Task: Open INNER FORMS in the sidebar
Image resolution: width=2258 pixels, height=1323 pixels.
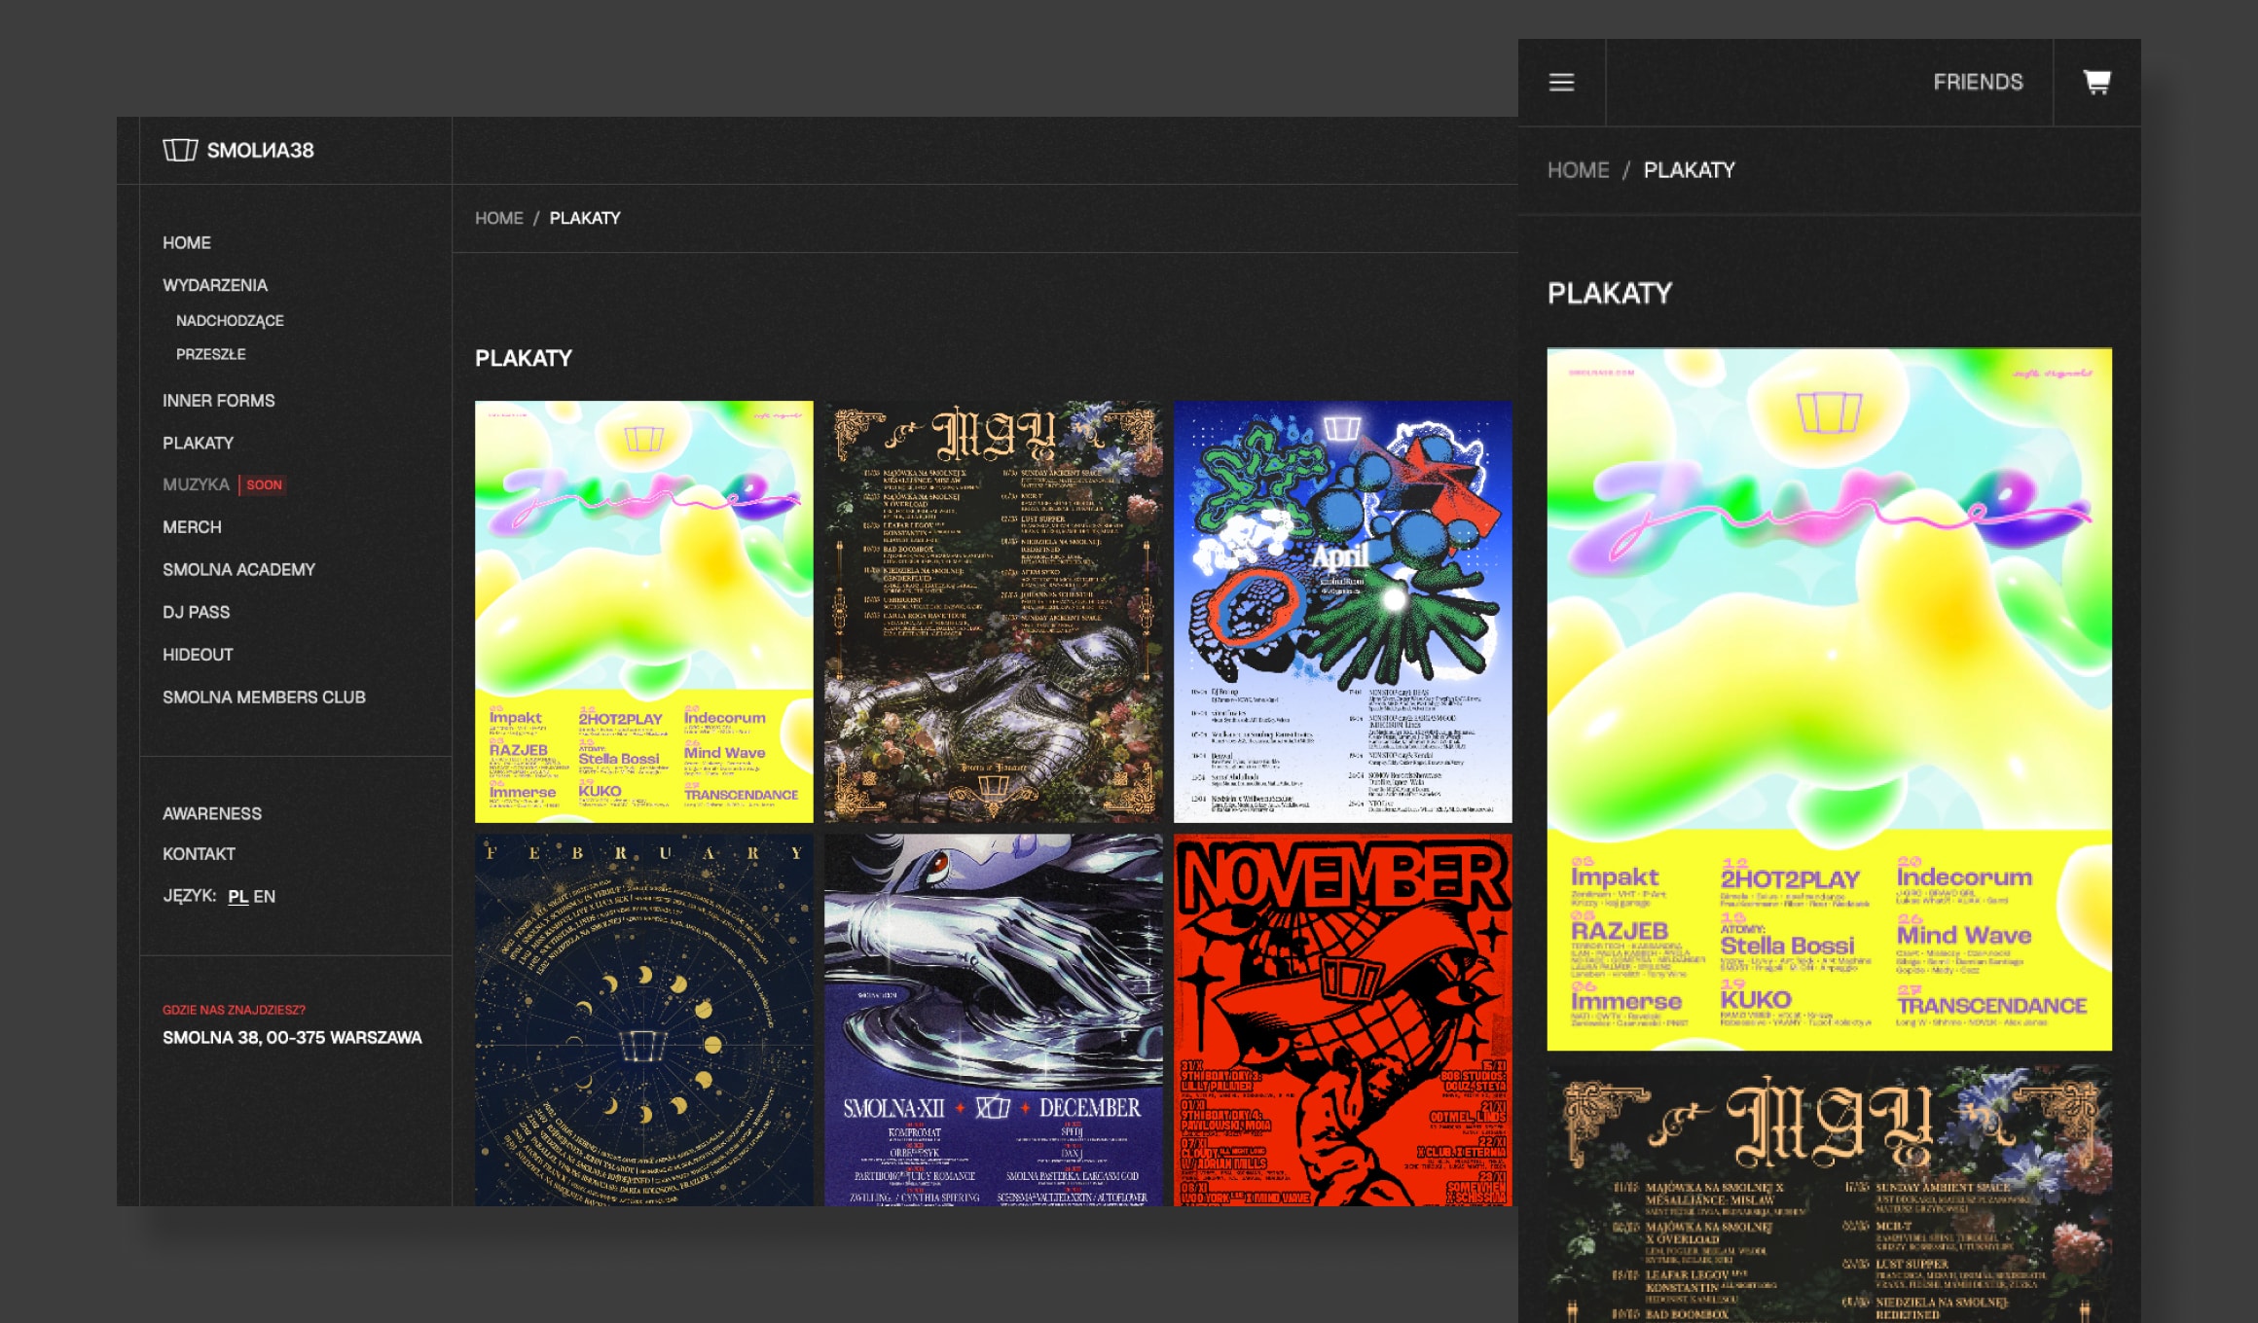Action: [219, 401]
